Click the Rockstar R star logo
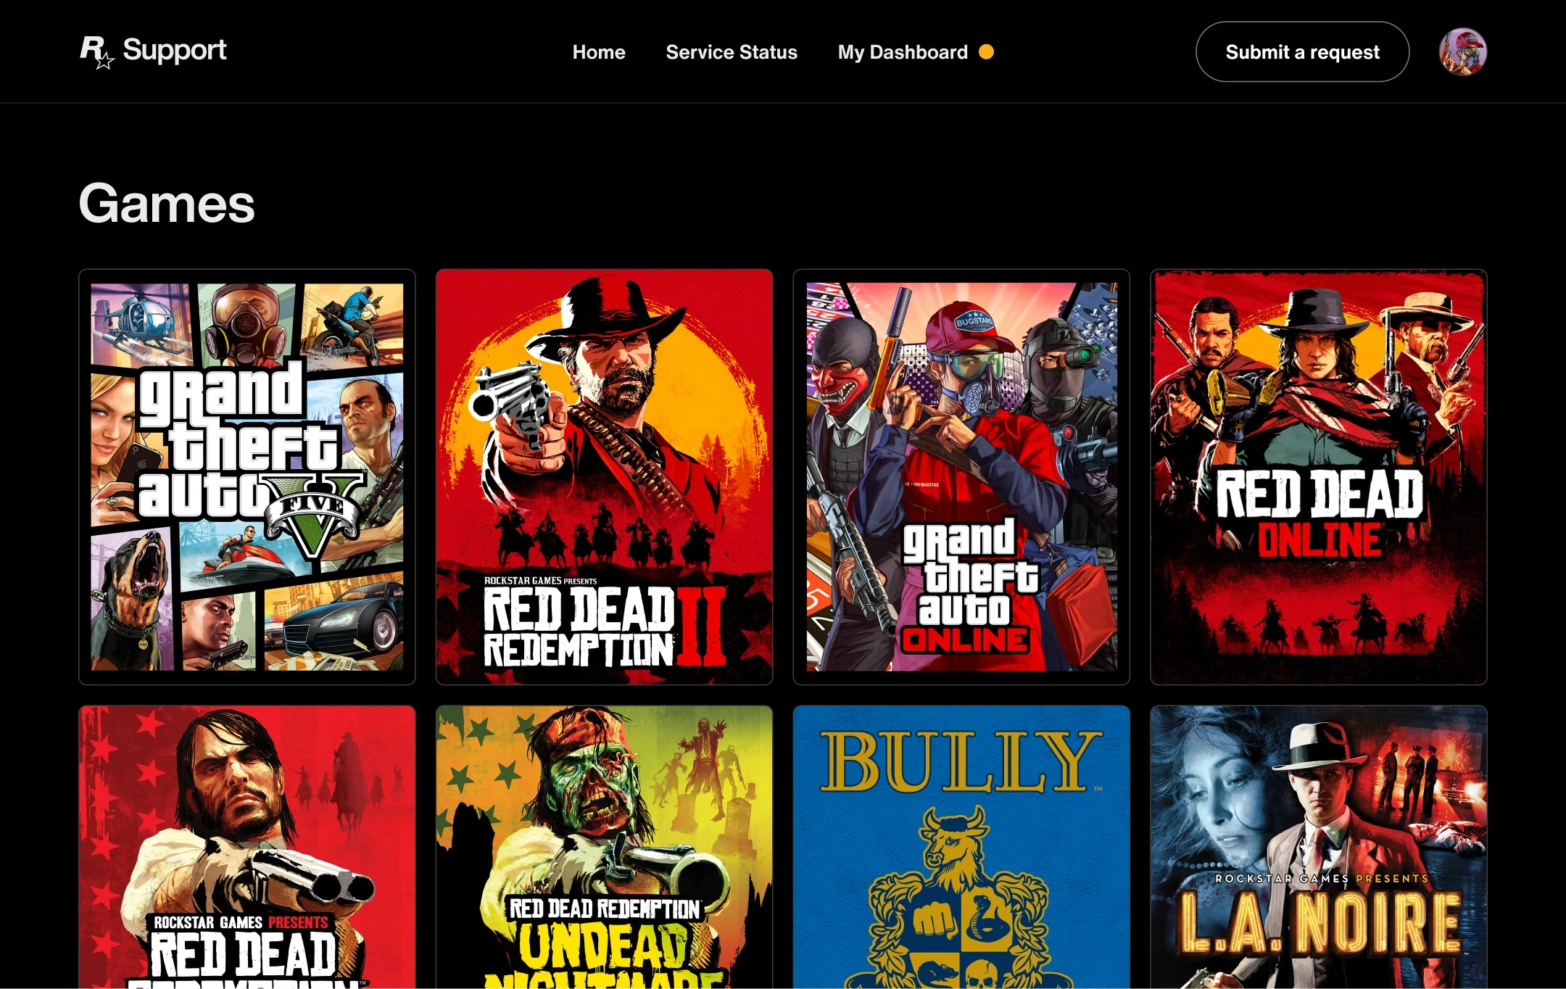Image resolution: width=1566 pixels, height=989 pixels. [96, 52]
